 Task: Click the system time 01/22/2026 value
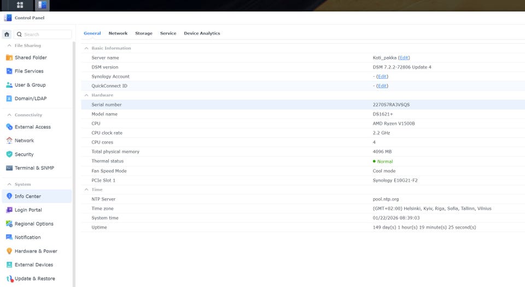coord(396,218)
